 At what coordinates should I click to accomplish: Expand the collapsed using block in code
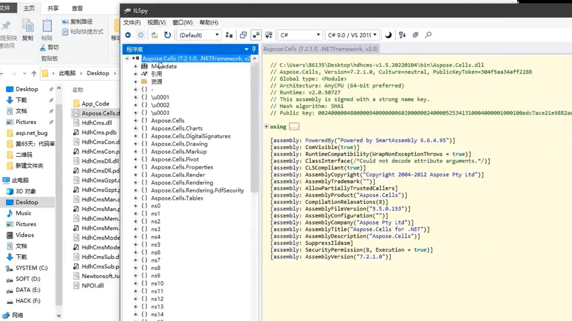pos(266,126)
